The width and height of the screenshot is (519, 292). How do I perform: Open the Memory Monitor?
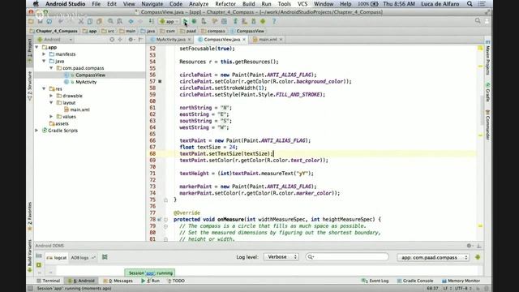point(461,281)
